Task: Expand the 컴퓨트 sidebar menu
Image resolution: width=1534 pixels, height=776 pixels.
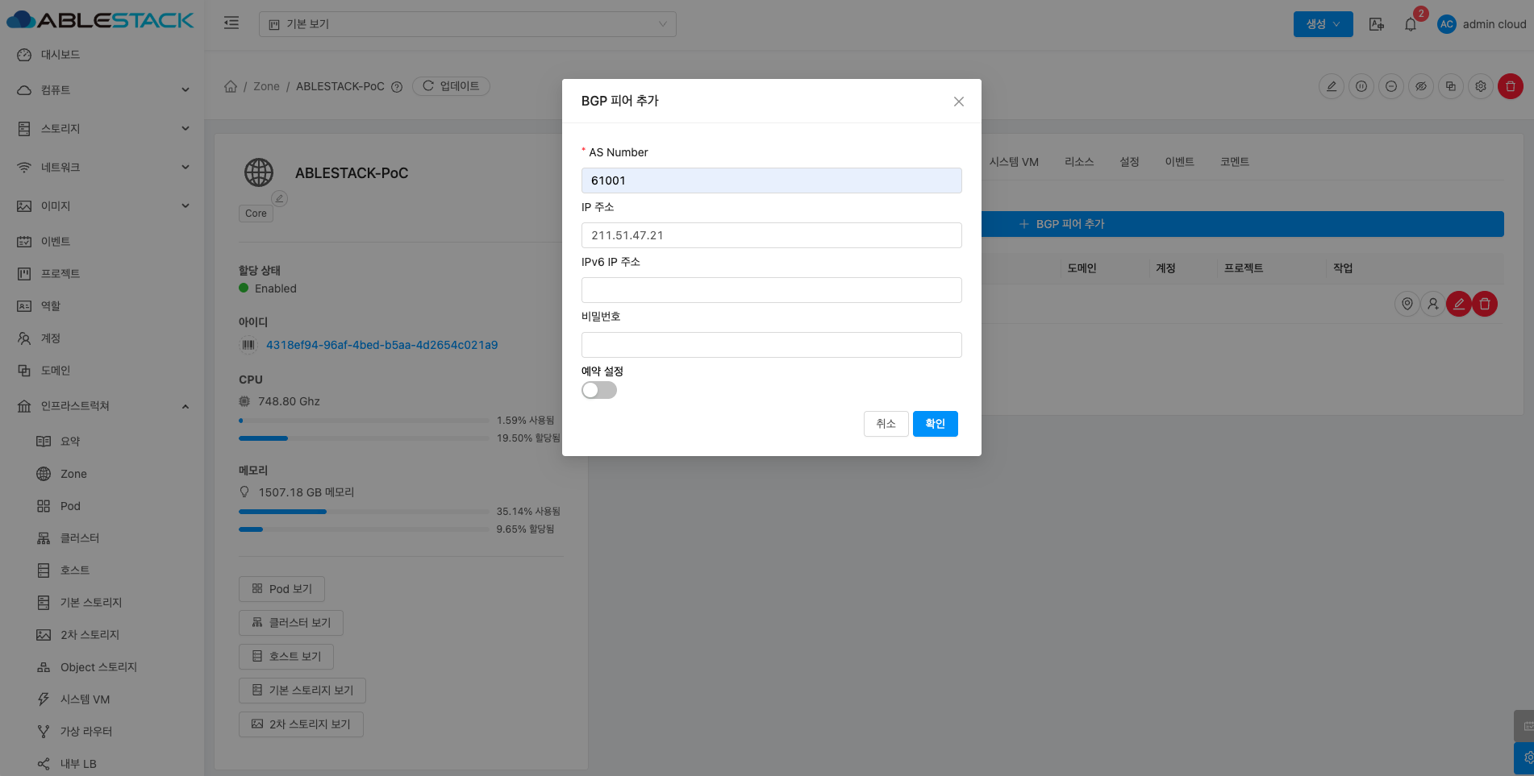Action: tap(102, 90)
